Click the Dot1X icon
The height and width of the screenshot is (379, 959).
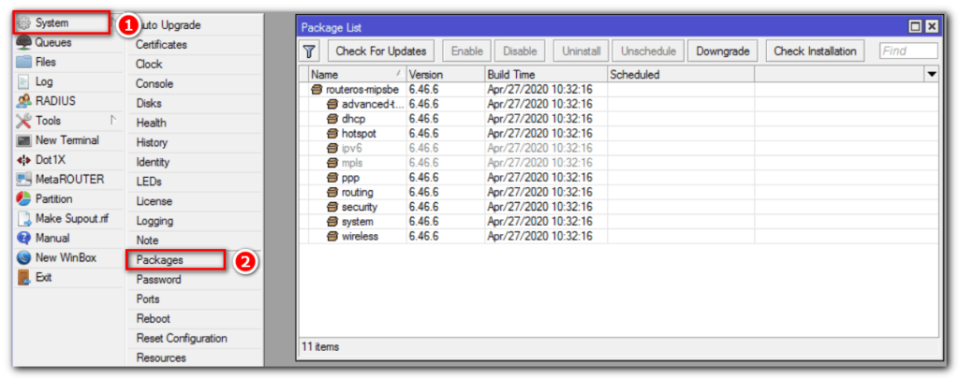[23, 160]
